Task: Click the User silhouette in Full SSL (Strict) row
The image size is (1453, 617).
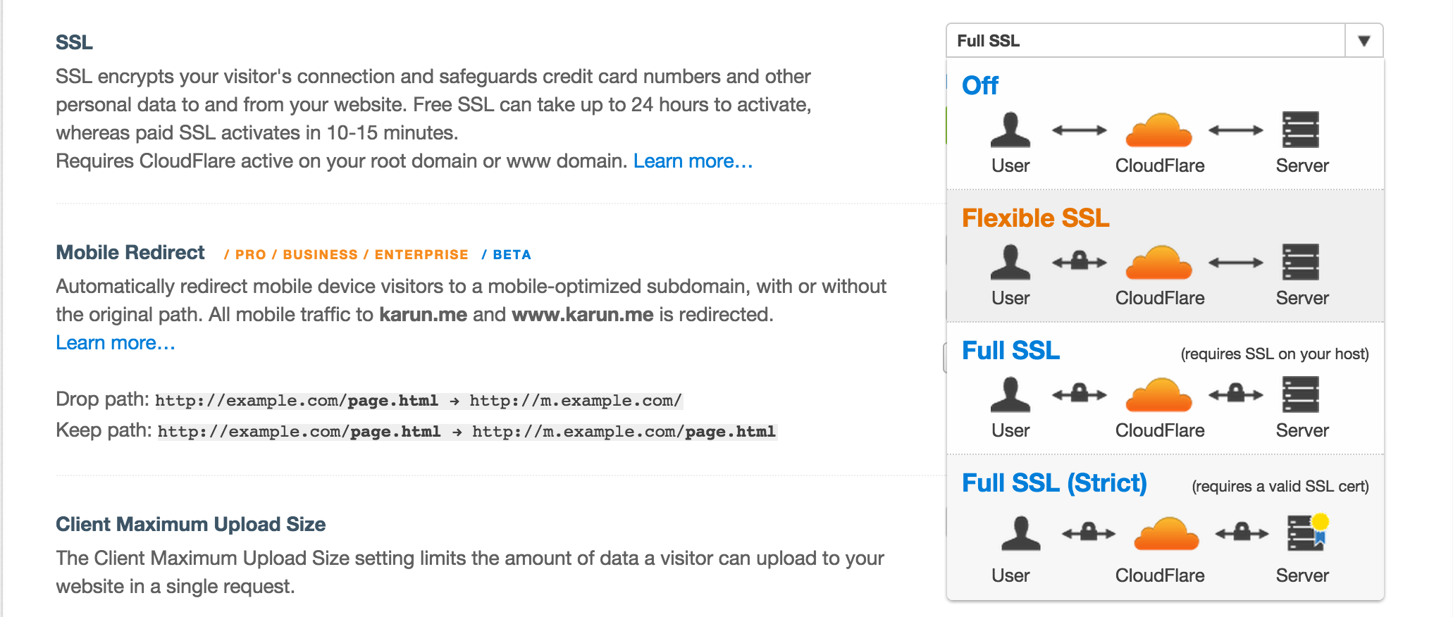Action: [x=1020, y=534]
